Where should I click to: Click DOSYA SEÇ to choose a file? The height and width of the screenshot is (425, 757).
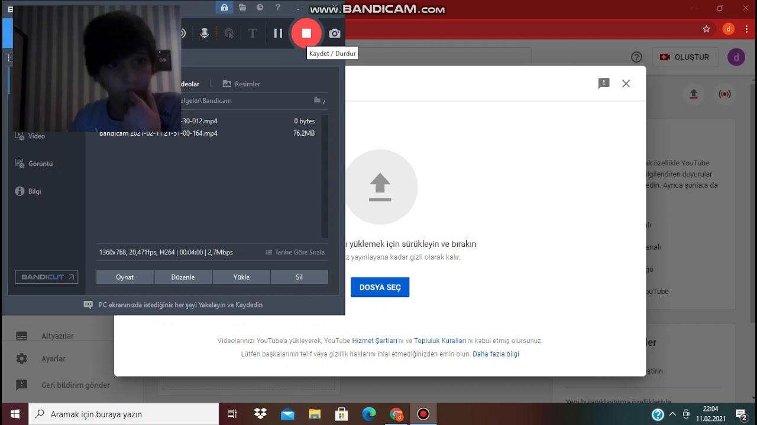click(x=380, y=287)
